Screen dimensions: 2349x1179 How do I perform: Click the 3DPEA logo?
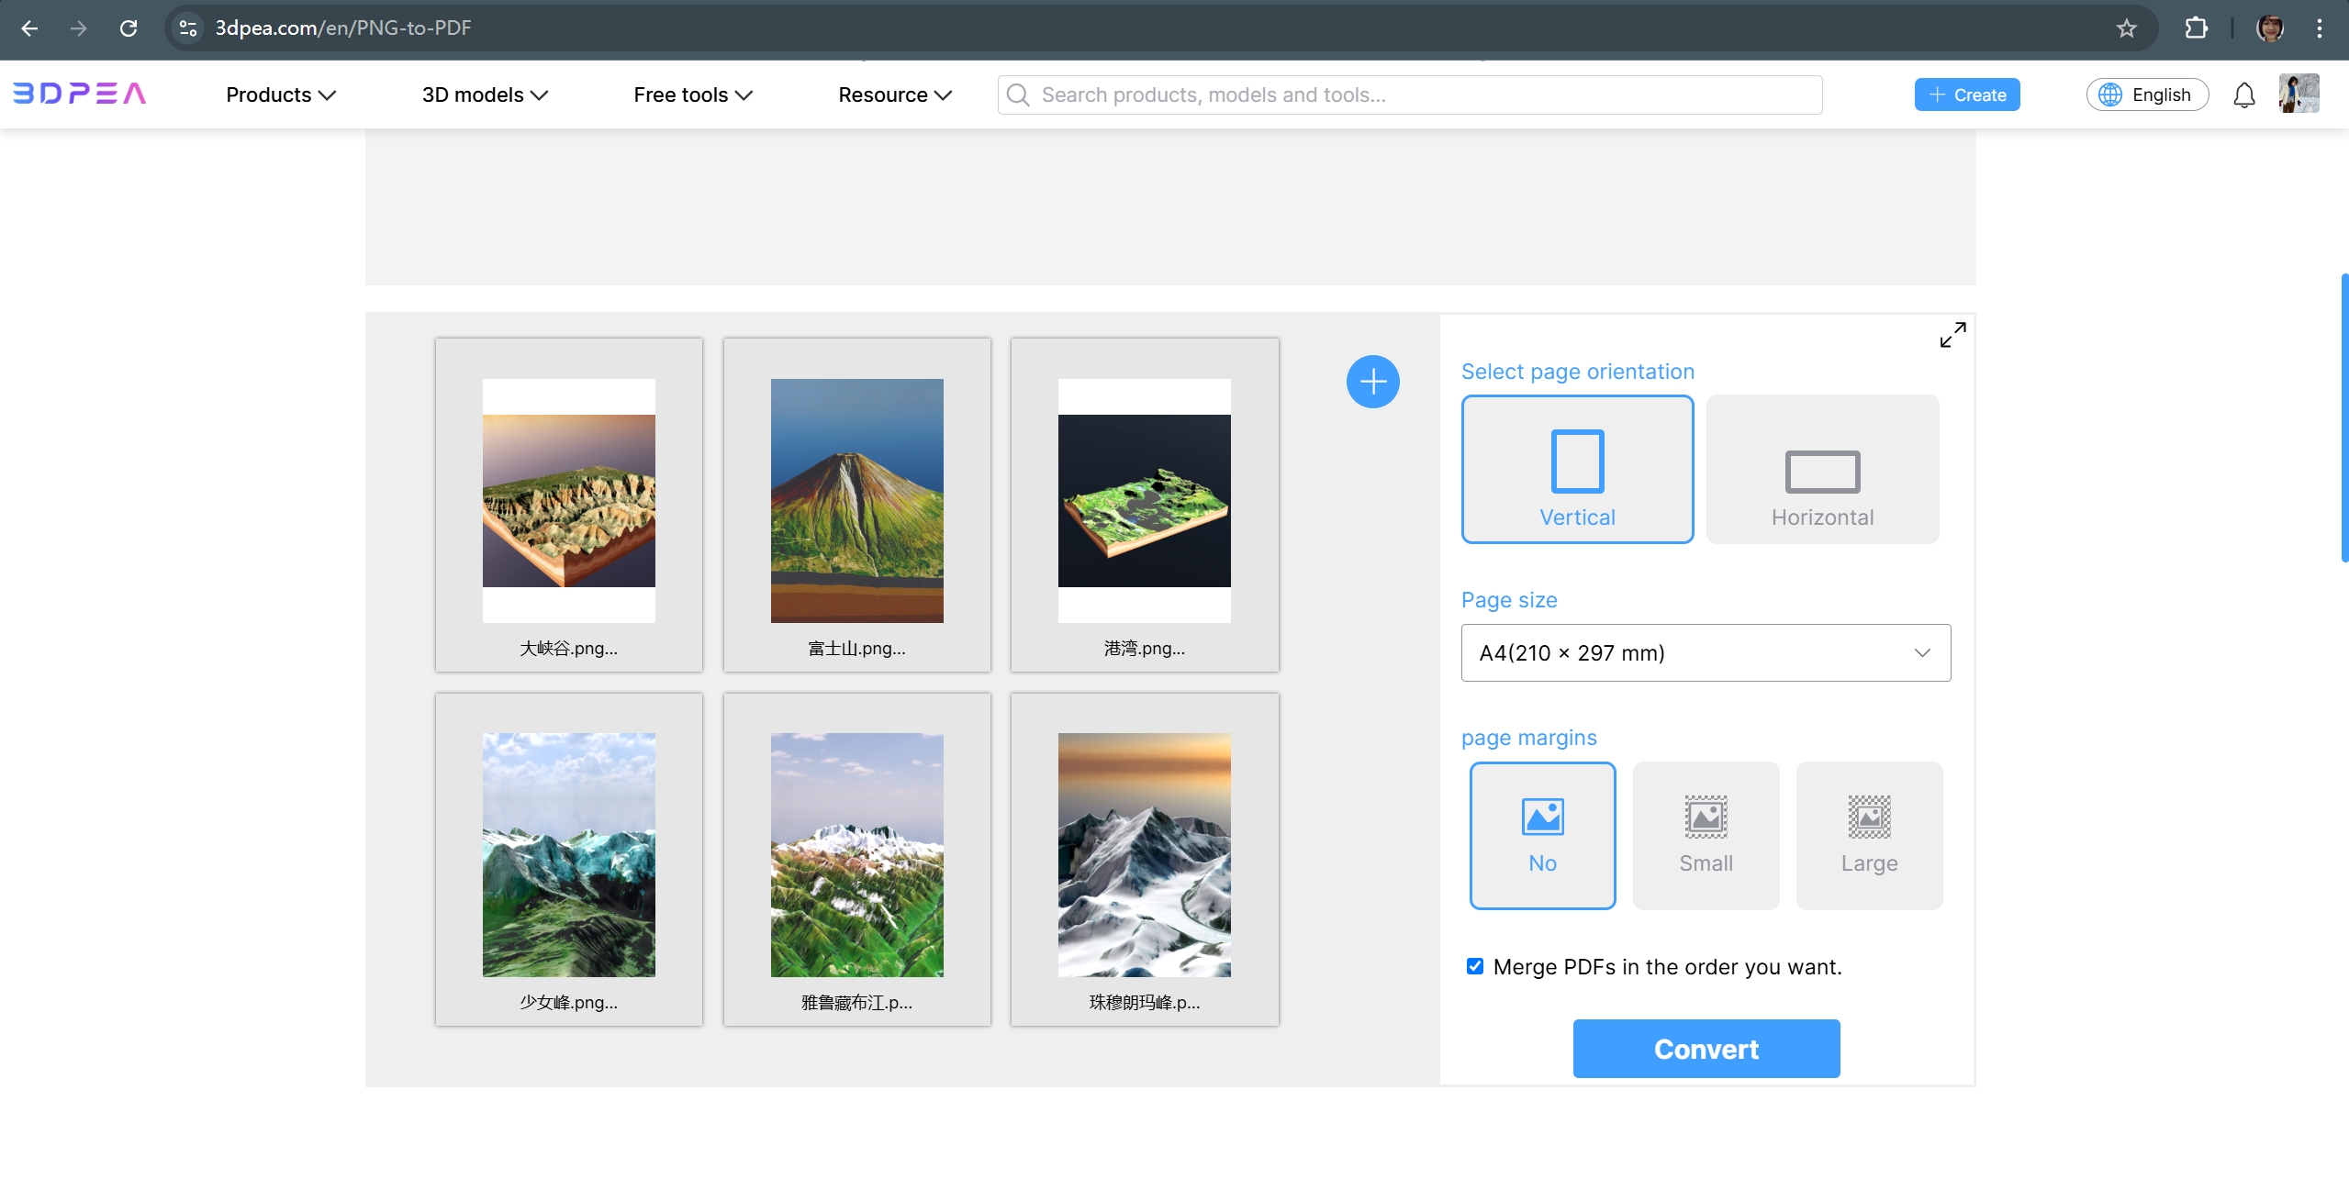pyautogui.click(x=79, y=94)
